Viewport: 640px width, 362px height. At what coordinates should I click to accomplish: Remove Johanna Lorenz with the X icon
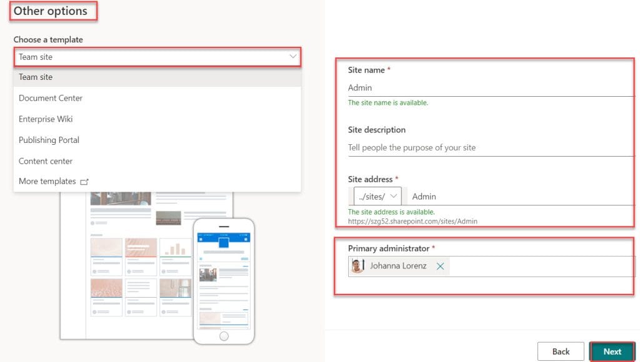(x=440, y=267)
